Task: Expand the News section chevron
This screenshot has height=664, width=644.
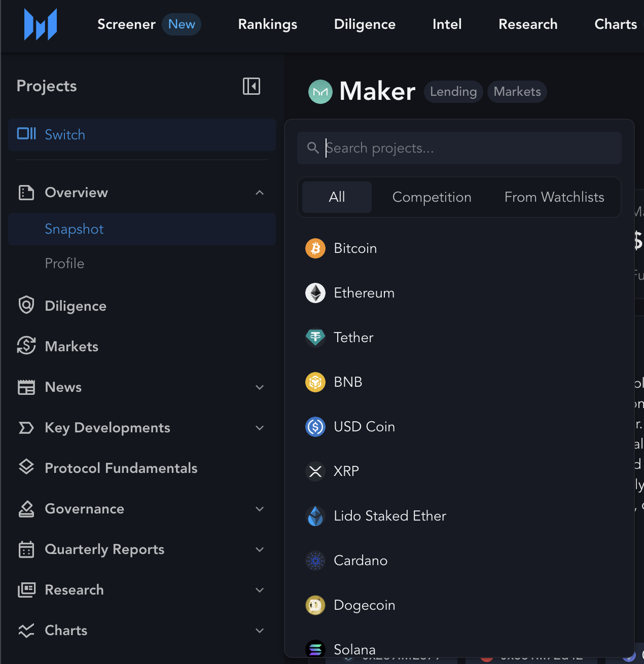Action: coord(260,387)
